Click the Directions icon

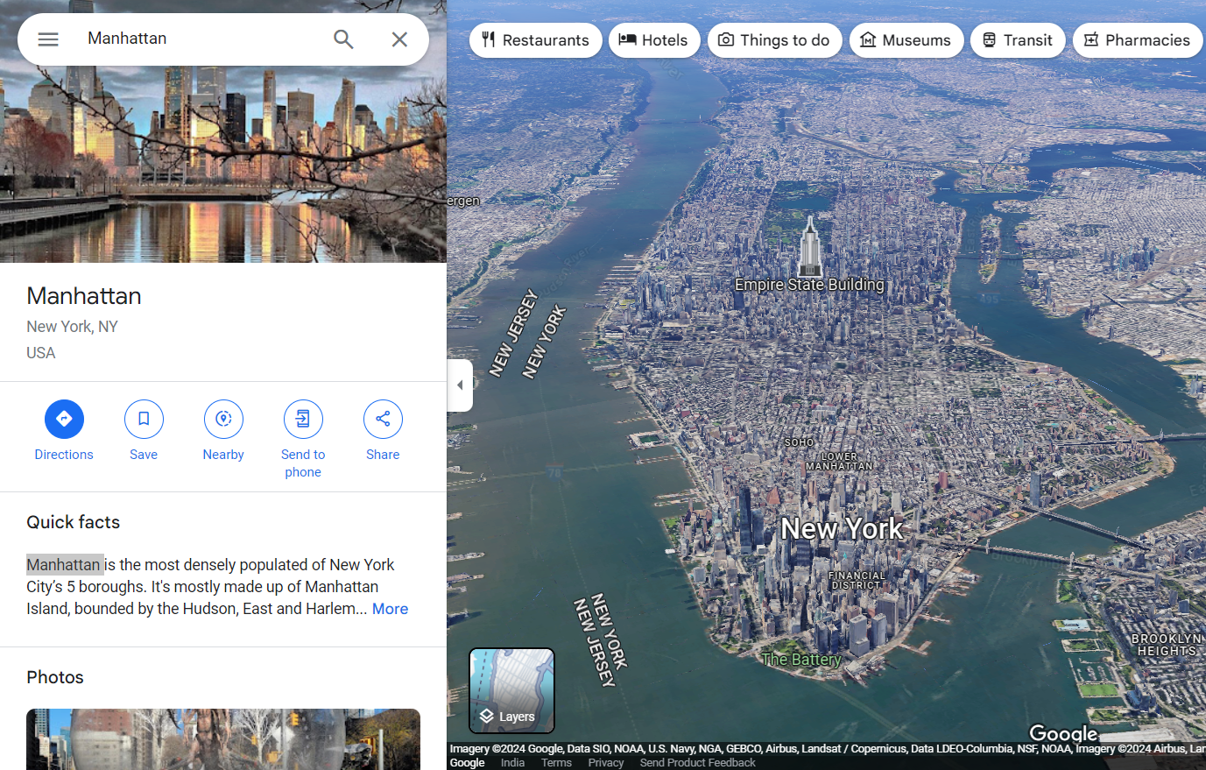point(64,419)
